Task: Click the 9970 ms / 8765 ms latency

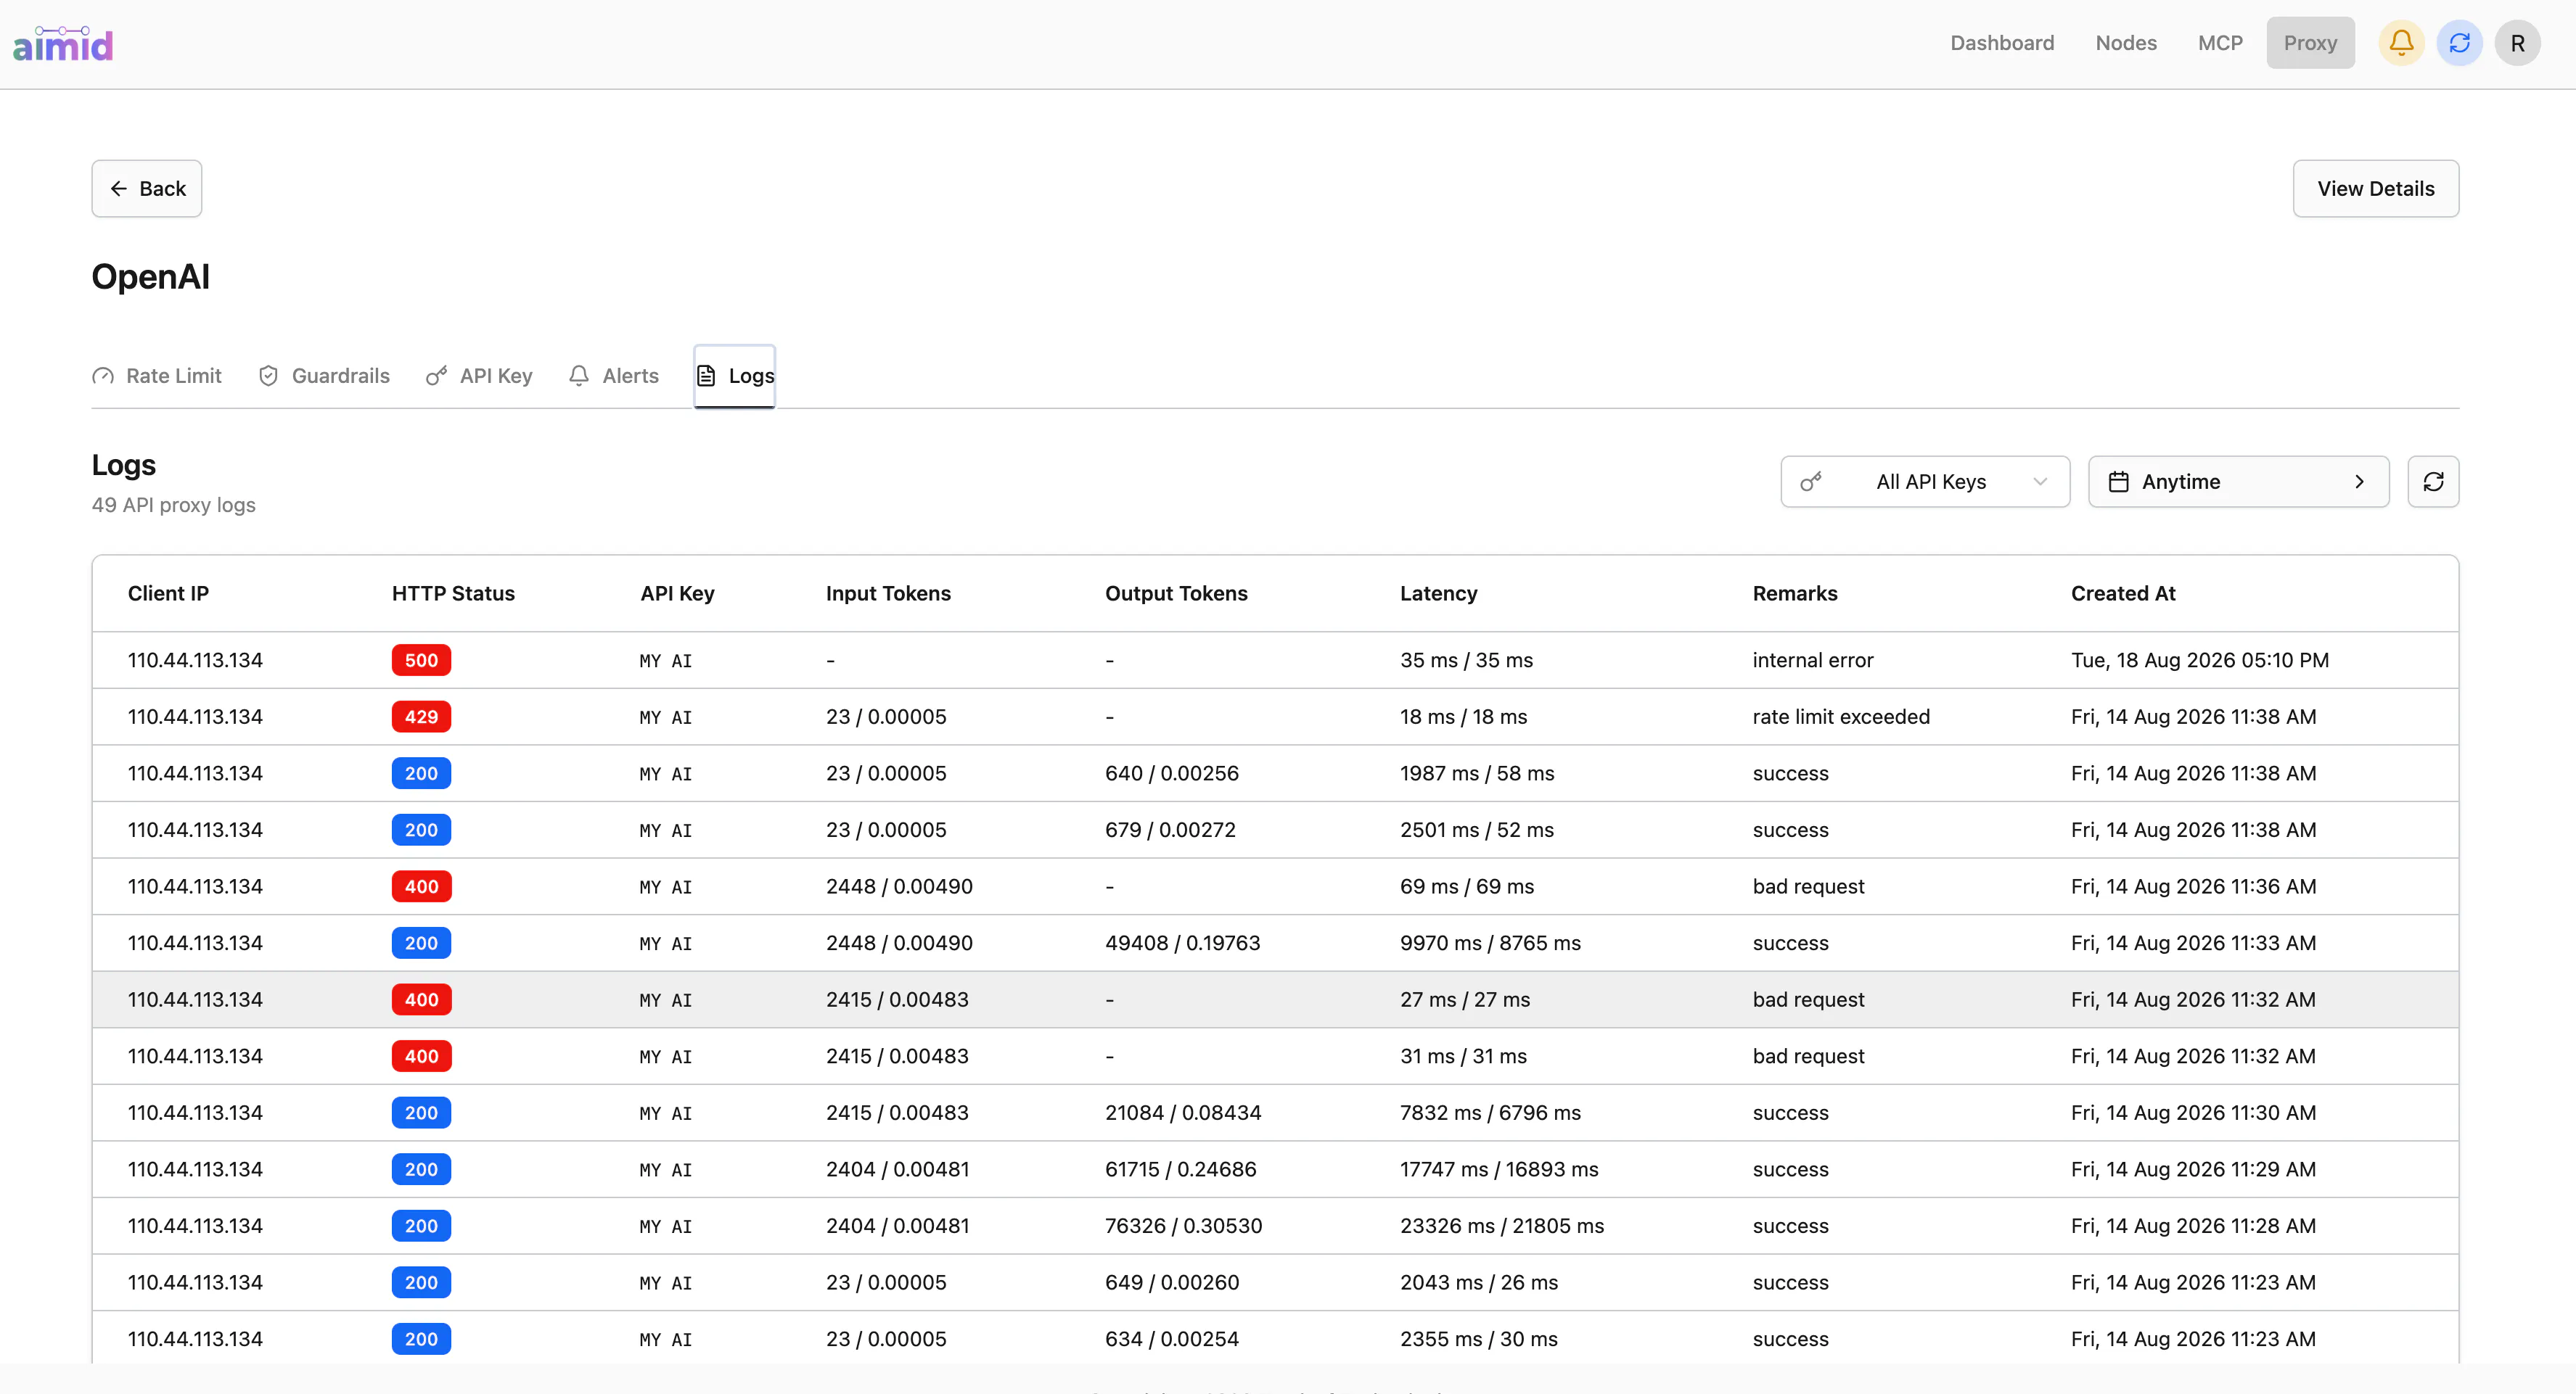Action: (x=1490, y=944)
